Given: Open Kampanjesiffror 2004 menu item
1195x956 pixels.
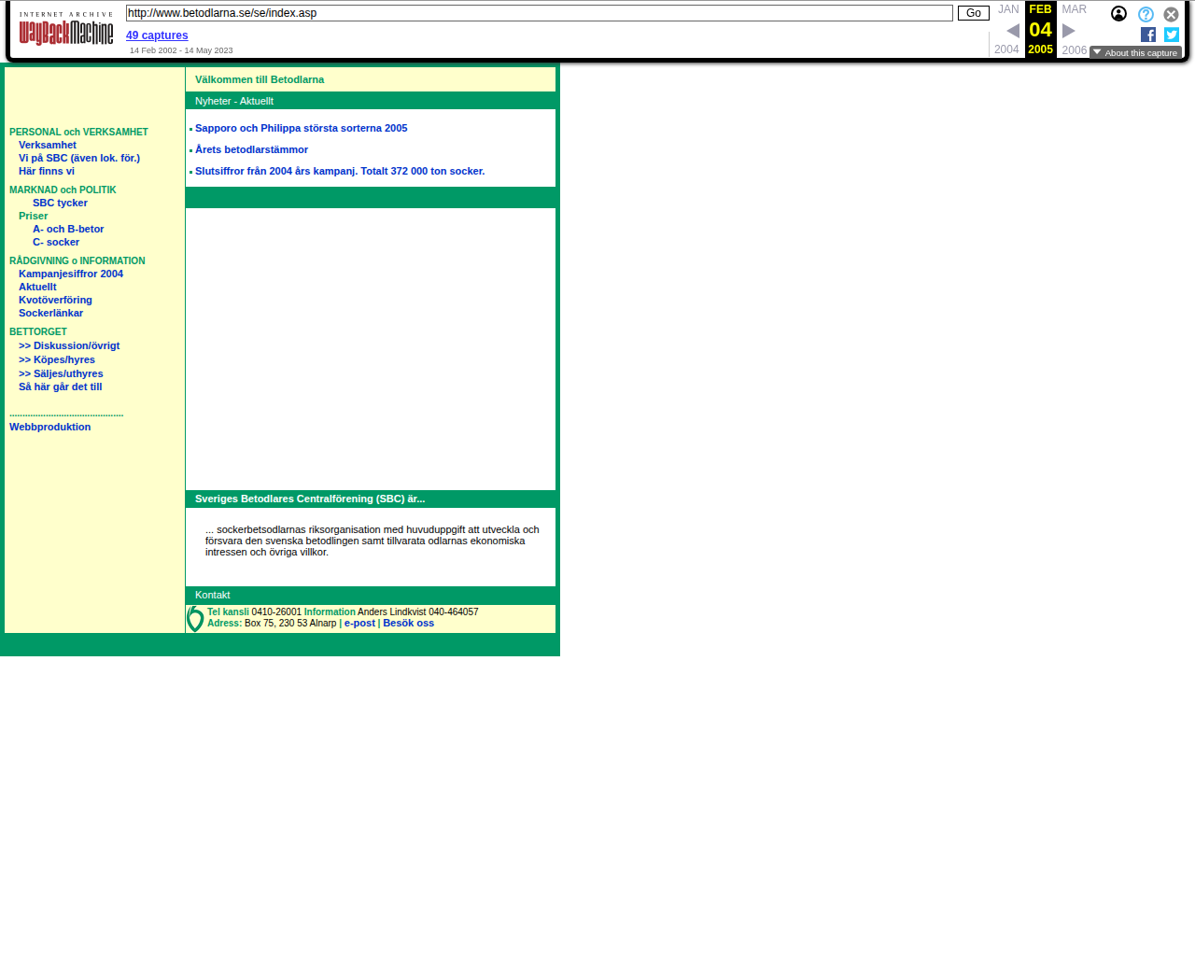Looking at the screenshot, I should (x=71, y=274).
